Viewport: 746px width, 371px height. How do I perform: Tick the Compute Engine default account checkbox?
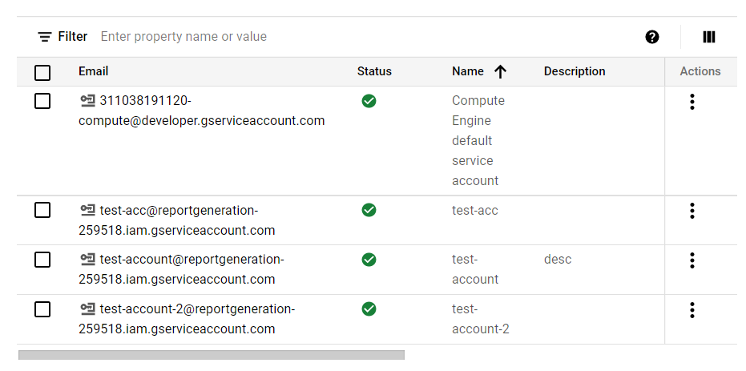pyautogui.click(x=42, y=102)
